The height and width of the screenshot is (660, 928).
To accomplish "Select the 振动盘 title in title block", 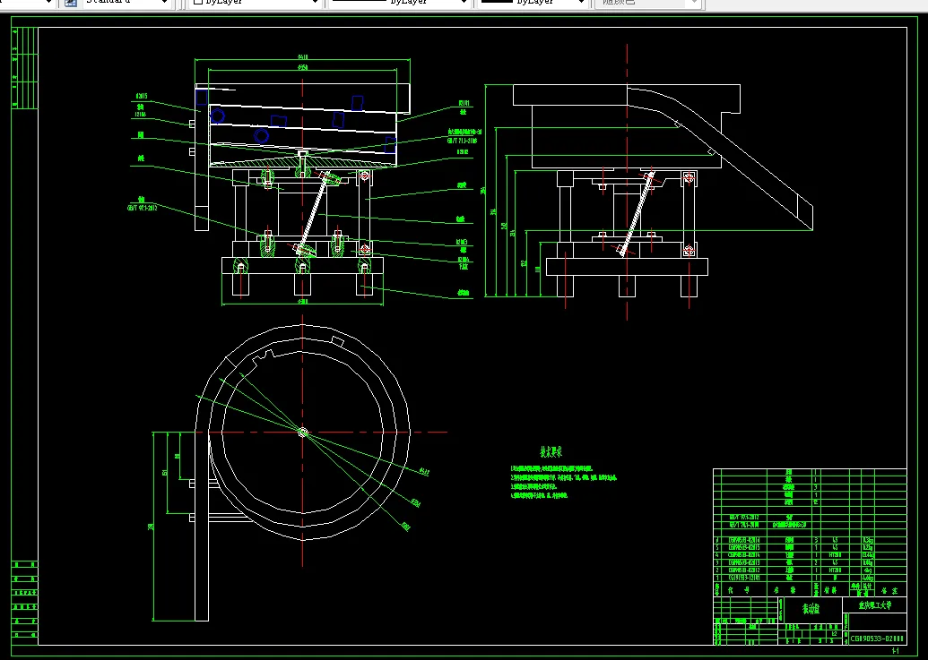I will click(x=811, y=609).
